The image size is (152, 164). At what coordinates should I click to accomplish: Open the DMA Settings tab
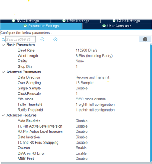point(76,21)
